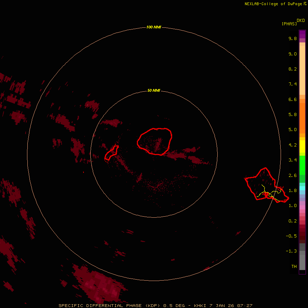The image size is (308, 308).
Task: Click the small red-outlined island west of center
Action: pos(111,153)
